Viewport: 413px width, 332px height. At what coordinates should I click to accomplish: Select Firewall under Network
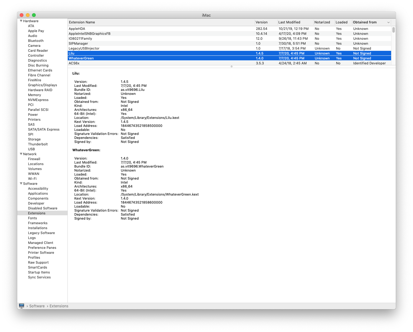click(x=34, y=159)
